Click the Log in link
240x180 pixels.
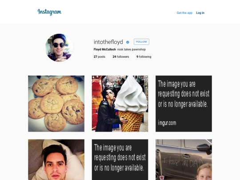point(200,13)
